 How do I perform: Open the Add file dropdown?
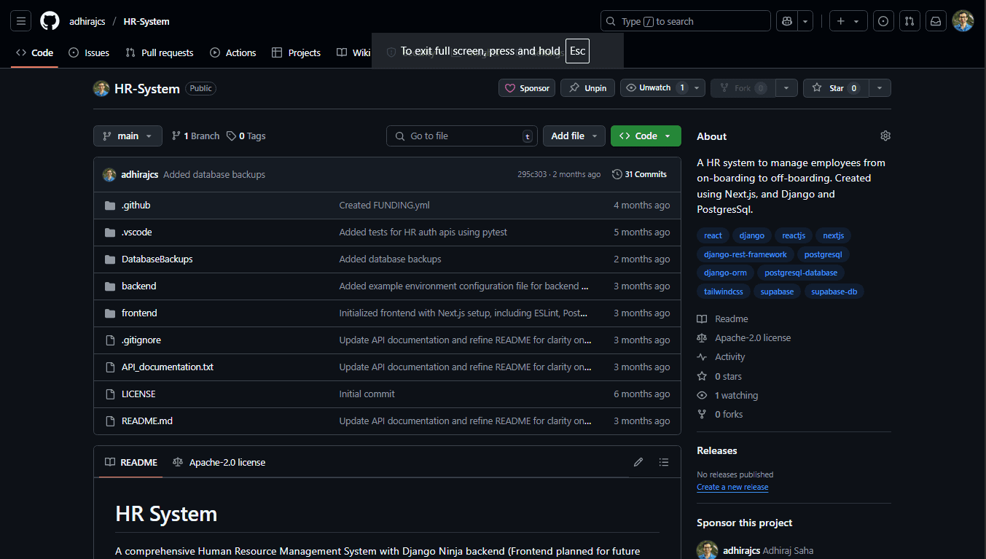point(574,136)
